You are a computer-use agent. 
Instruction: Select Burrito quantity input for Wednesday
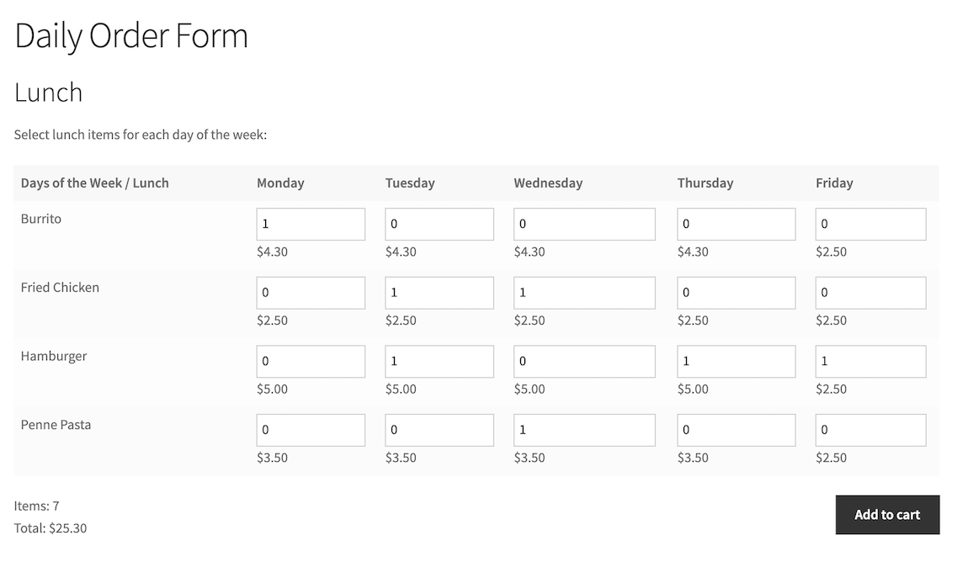coord(584,225)
